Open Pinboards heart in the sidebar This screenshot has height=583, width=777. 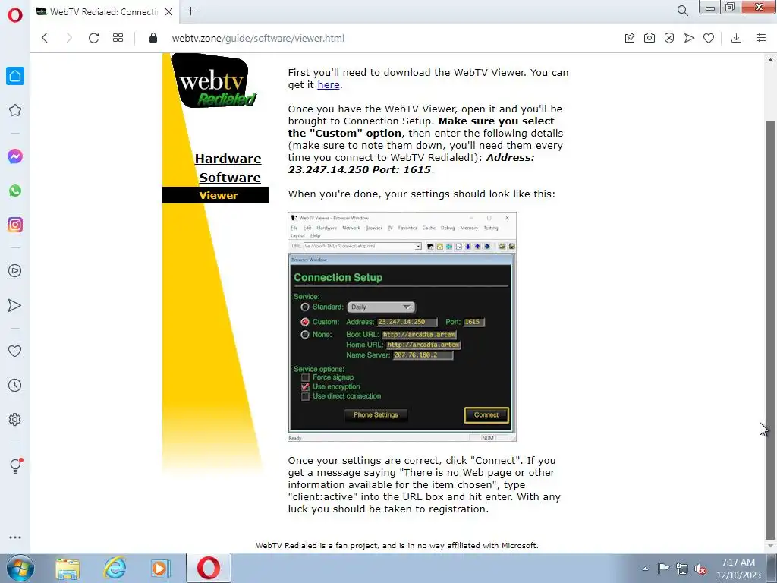15,351
